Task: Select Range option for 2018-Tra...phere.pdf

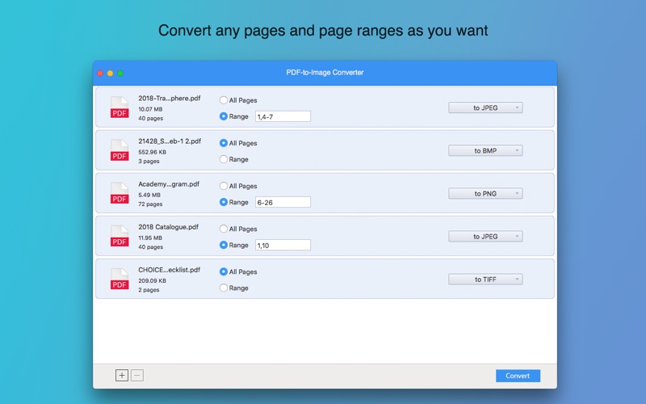Action: pyautogui.click(x=224, y=116)
